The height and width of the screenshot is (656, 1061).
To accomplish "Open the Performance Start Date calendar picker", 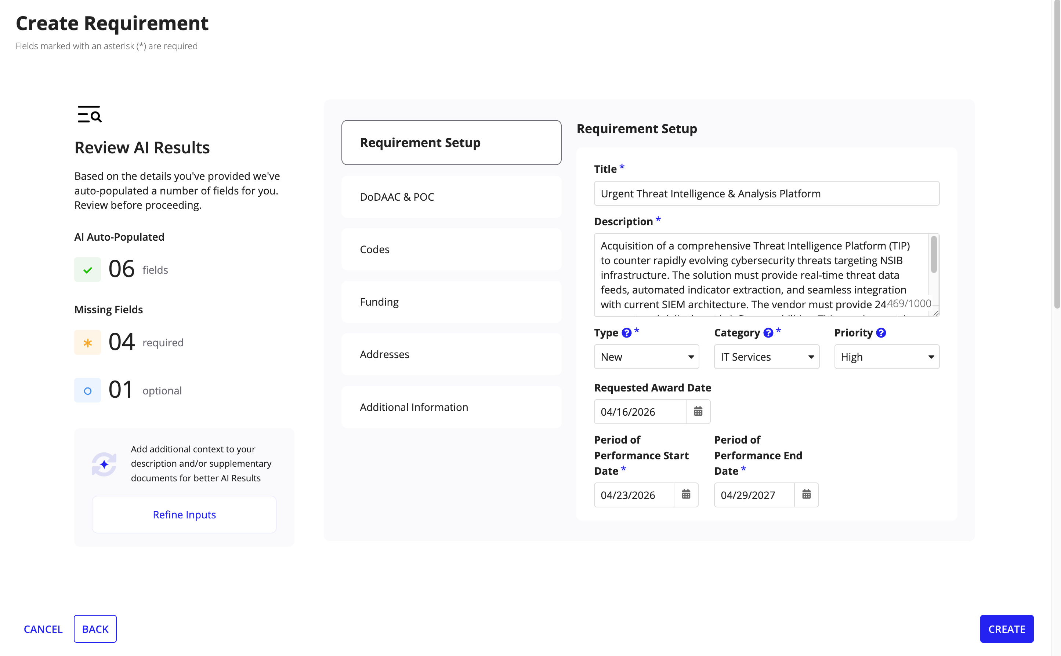I will (x=686, y=495).
